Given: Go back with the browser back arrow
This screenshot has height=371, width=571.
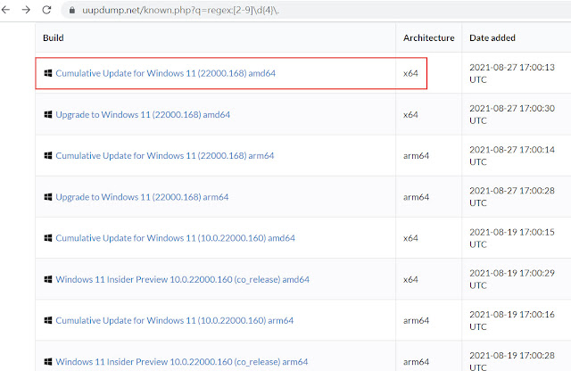Looking at the screenshot, I should click(x=6, y=10).
